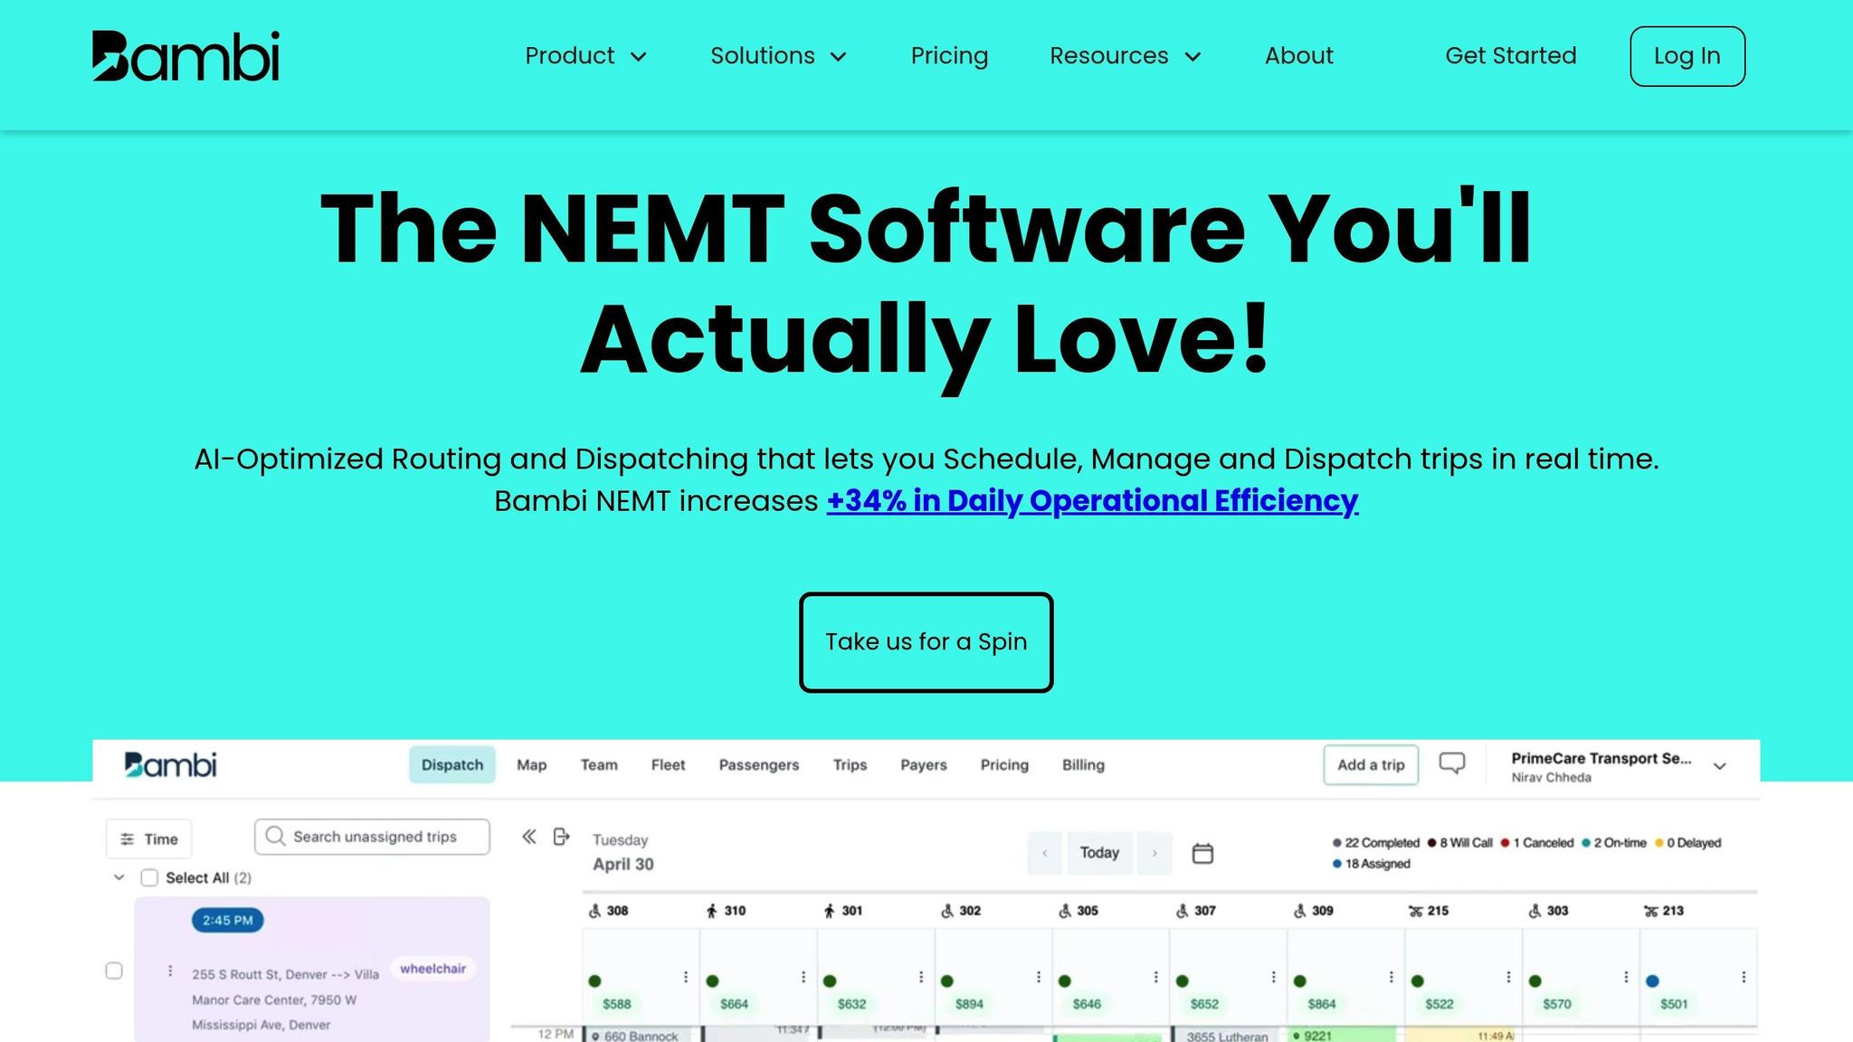The width and height of the screenshot is (1853, 1042).
Task: Open the About page
Action: tap(1298, 56)
